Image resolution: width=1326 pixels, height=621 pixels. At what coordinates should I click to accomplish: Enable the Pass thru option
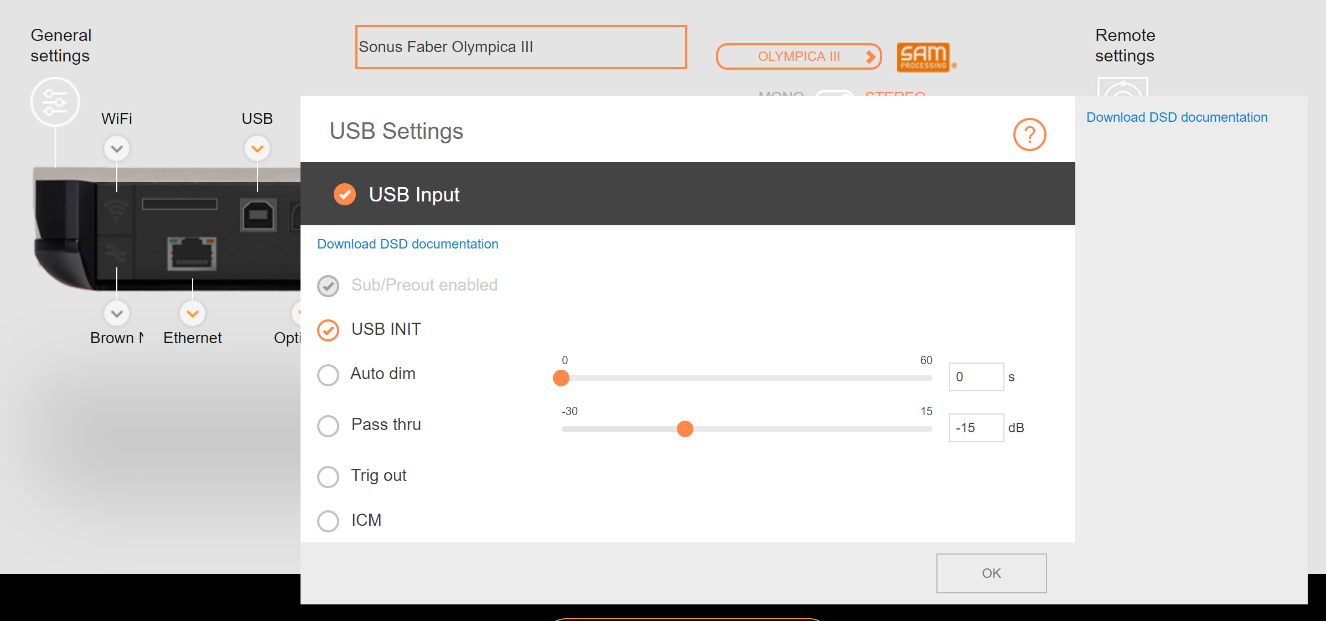pyautogui.click(x=328, y=426)
